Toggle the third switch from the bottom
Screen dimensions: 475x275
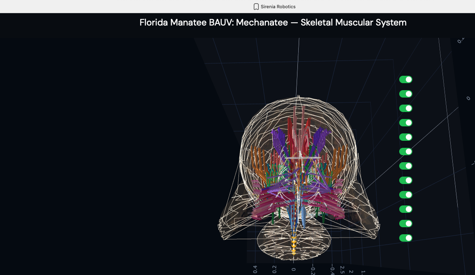[406, 209]
